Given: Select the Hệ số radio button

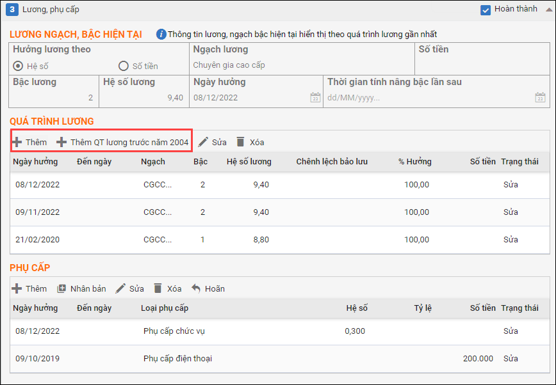Looking at the screenshot, I should (18, 66).
